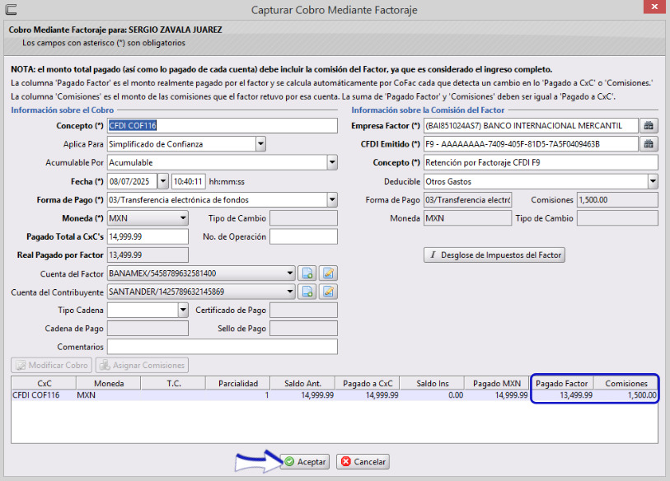Edit account icon for Cuenta del Factor
Screen dimensions: 670x481
coord(328,273)
